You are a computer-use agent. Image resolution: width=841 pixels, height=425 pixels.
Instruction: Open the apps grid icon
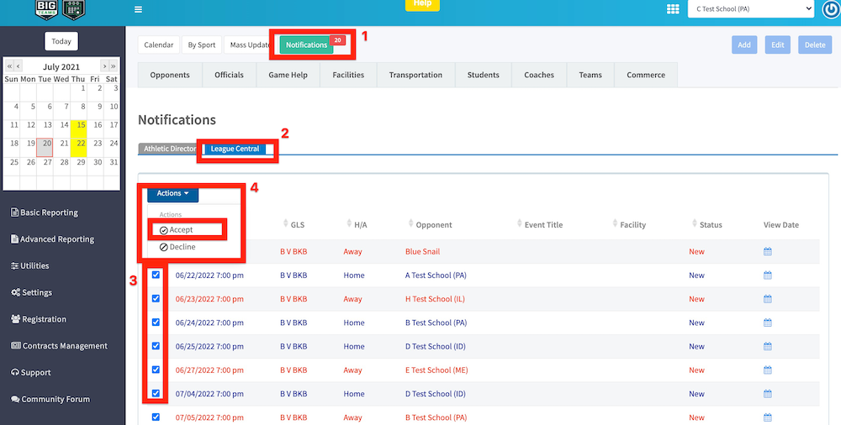[x=672, y=9]
